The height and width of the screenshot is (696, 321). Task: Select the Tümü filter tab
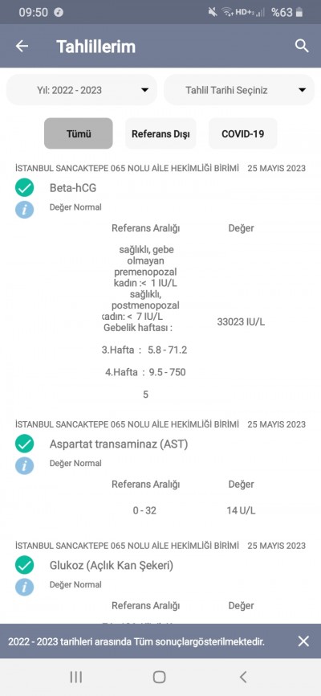pyautogui.click(x=79, y=133)
